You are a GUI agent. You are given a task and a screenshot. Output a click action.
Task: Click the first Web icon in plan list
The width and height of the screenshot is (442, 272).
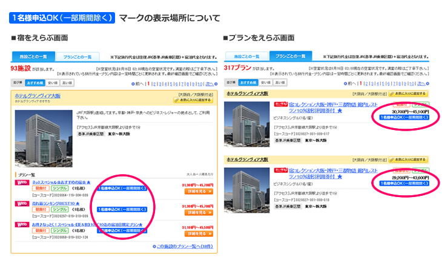(x=21, y=181)
